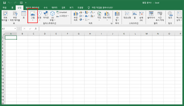Open the Customize Quick Access Toolbar arrow
The height and width of the screenshot is (106, 184).
tap(26, 3)
